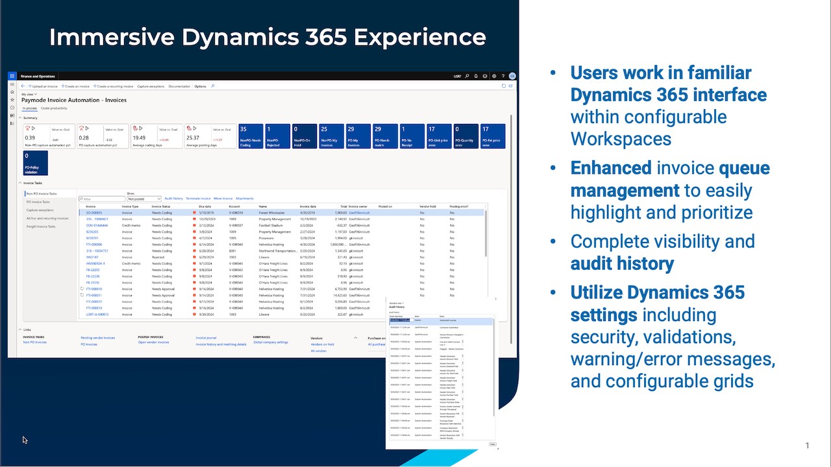Screen dimensions: 831x467
Task: Click workflow icon beside FTI-000011
Action: (x=82, y=295)
